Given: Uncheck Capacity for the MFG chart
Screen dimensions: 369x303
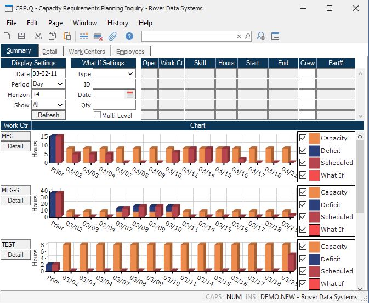Looking at the screenshot, I should coord(303,138).
